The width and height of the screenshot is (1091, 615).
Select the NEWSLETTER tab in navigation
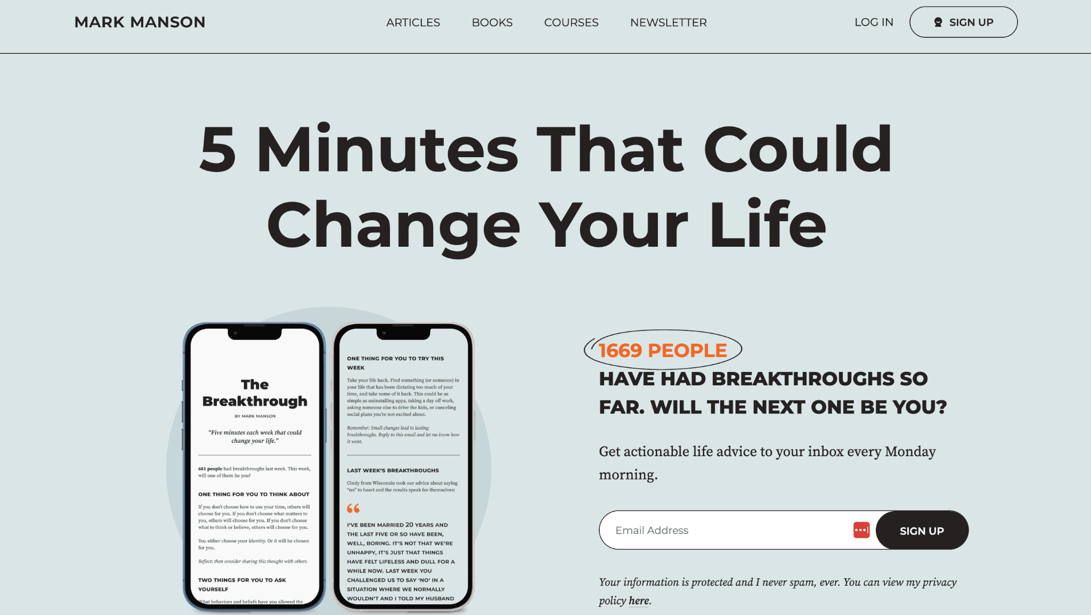[x=669, y=22]
